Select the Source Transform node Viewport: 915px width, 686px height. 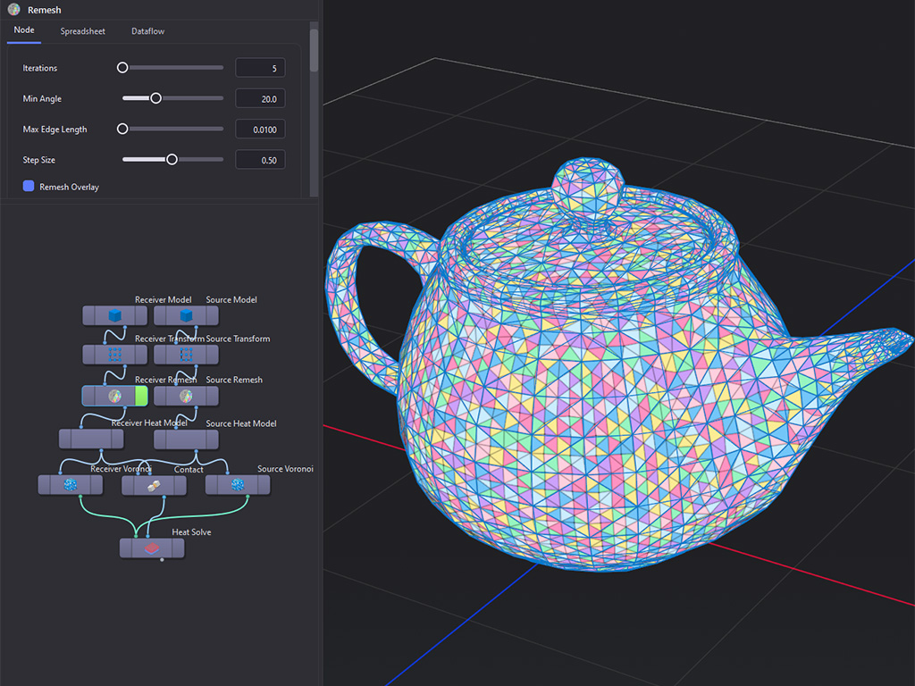[x=186, y=354]
